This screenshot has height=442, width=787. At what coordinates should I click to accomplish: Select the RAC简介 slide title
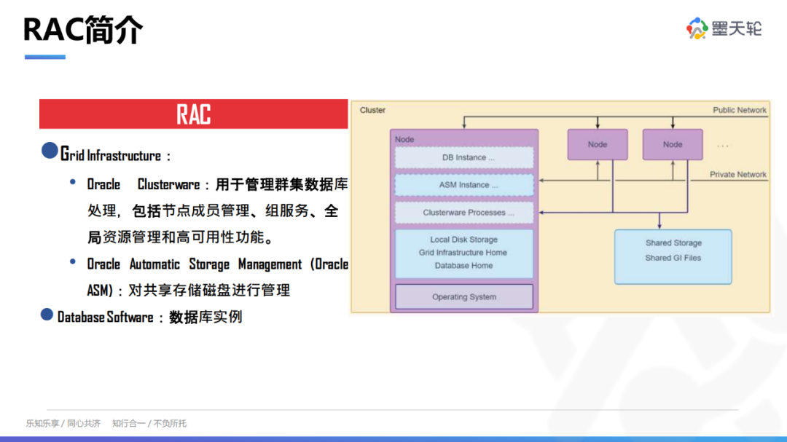click(x=83, y=29)
